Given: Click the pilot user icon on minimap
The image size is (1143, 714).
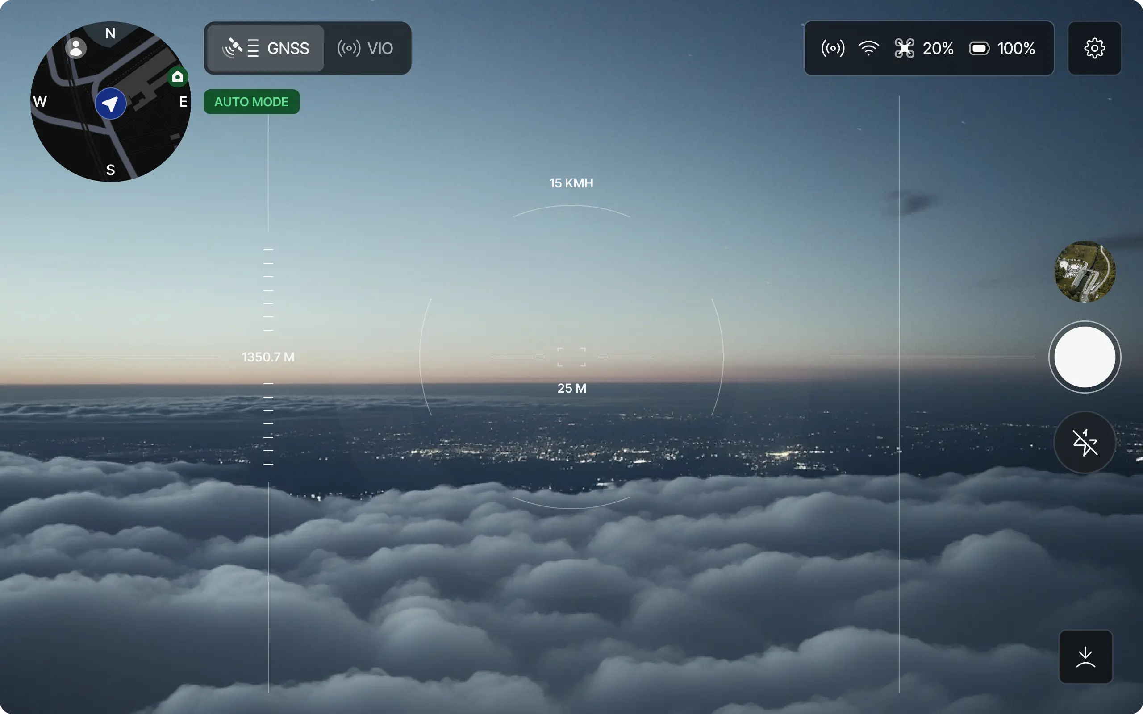Looking at the screenshot, I should (x=75, y=48).
